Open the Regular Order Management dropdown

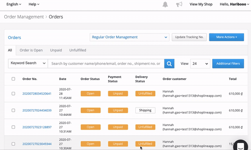point(129,37)
